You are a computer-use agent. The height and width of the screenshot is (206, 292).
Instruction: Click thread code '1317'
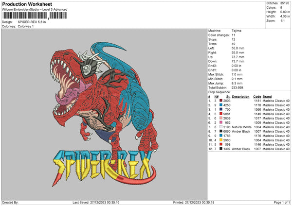(257, 118)
